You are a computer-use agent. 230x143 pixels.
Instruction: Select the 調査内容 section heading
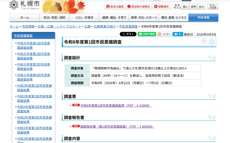(72, 138)
